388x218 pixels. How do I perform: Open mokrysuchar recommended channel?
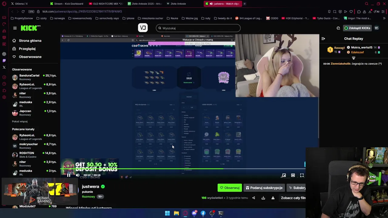point(34,146)
